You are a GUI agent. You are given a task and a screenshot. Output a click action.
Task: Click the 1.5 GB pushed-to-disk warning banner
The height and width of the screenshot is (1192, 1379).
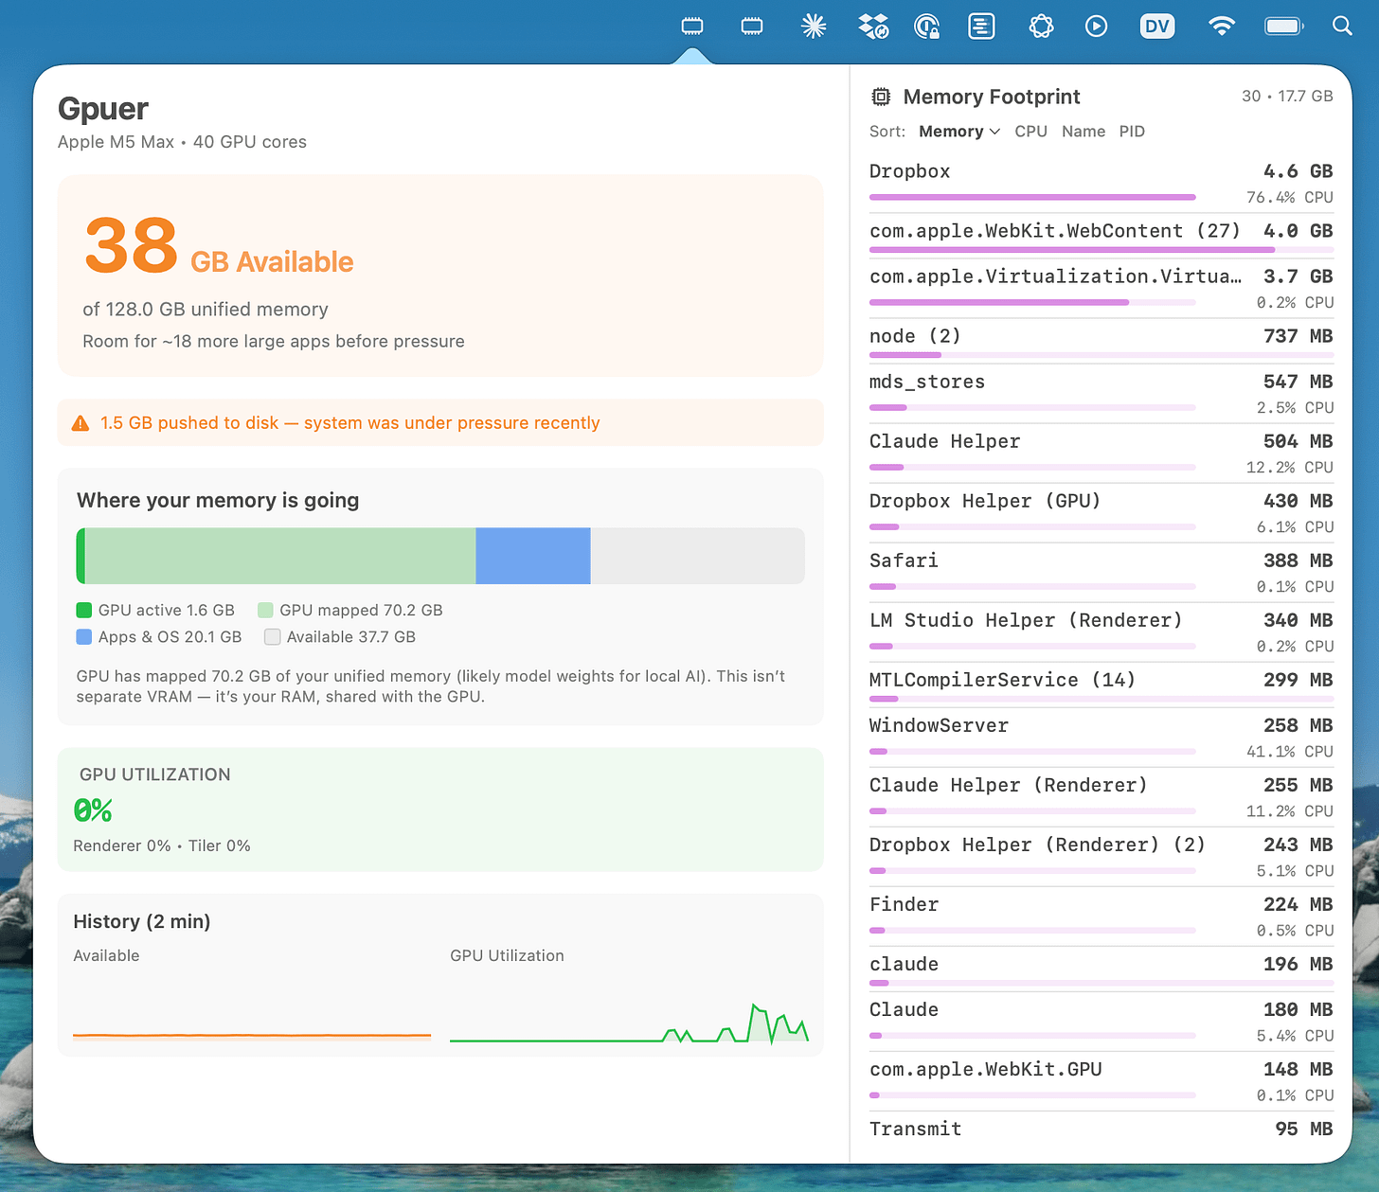tap(440, 422)
